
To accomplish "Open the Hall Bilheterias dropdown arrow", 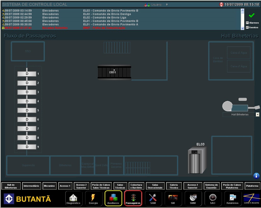I will pos(257,115).
